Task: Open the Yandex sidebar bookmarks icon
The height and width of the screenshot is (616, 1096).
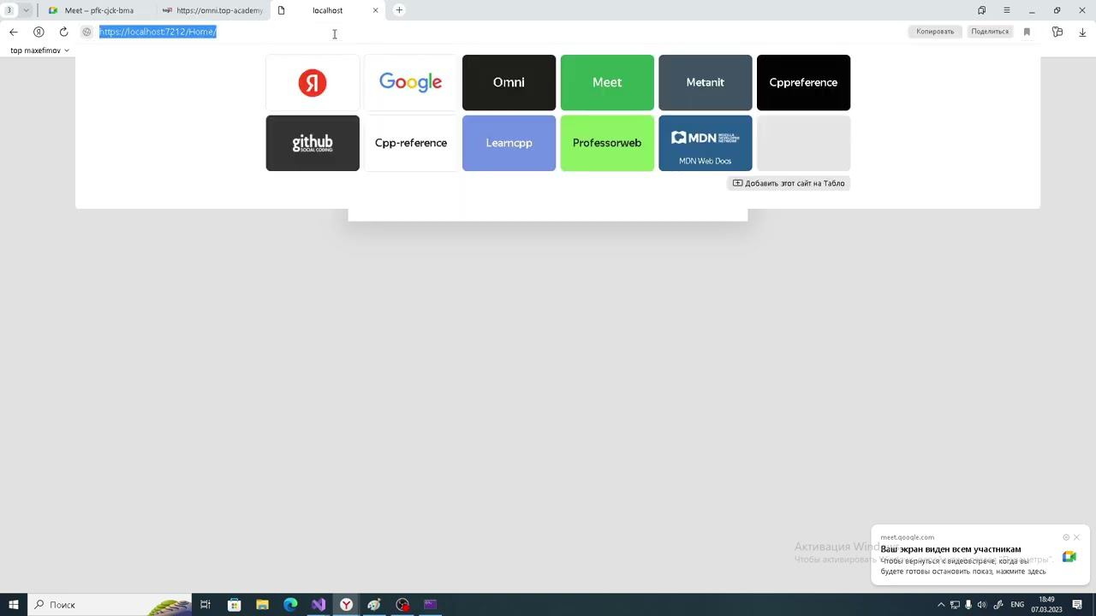Action: [981, 10]
